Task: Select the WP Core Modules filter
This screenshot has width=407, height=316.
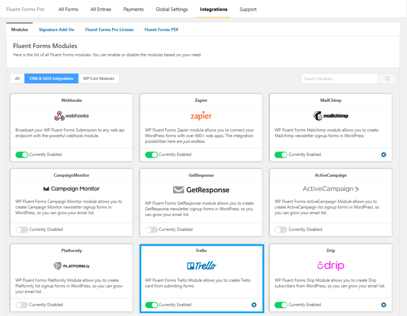Action: coord(99,78)
